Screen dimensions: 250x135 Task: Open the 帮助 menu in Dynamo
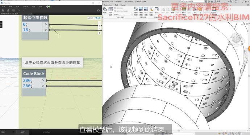41,6
